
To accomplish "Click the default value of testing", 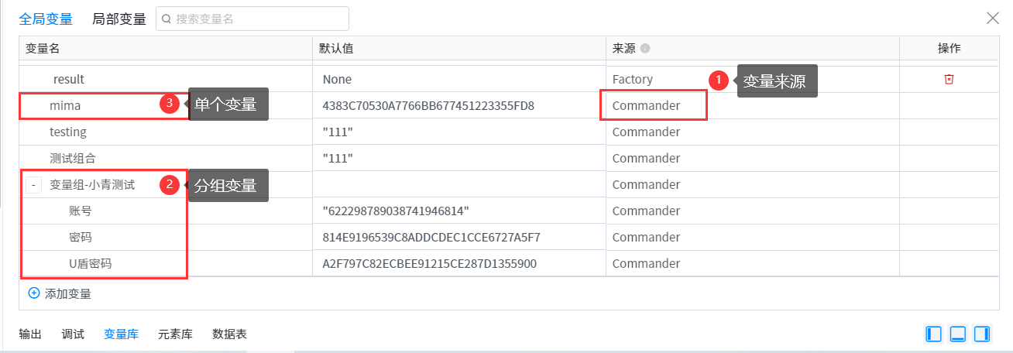I will pos(338,132).
